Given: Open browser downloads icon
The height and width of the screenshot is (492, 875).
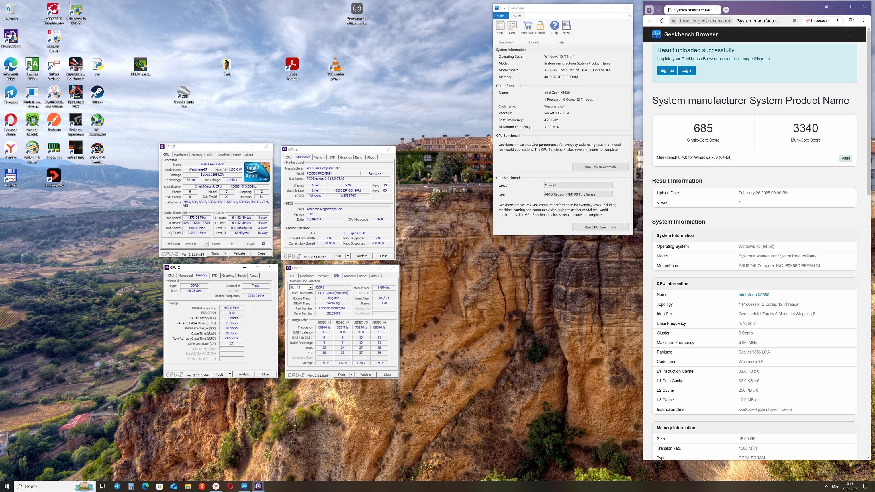Looking at the screenshot, I should pyautogui.click(x=864, y=21).
